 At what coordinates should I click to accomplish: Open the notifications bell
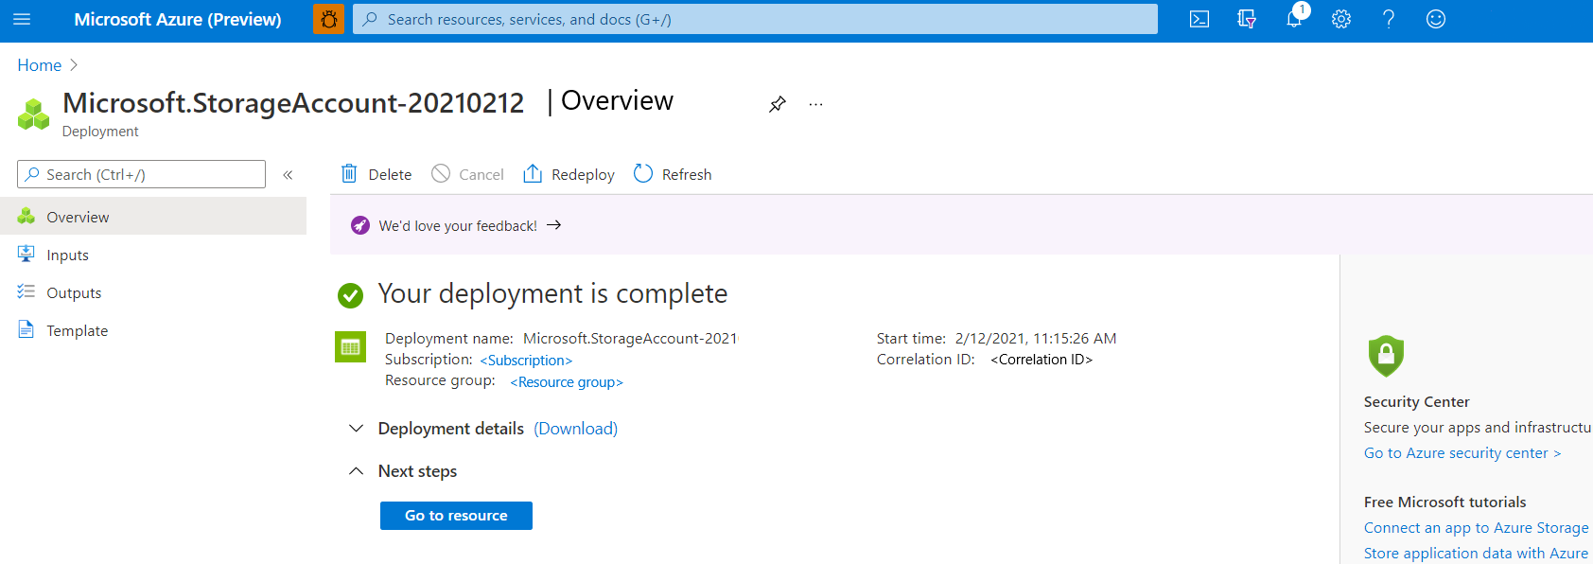tap(1294, 19)
